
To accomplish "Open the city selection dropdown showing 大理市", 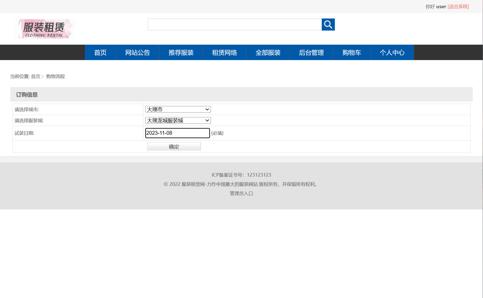I will click(x=177, y=109).
